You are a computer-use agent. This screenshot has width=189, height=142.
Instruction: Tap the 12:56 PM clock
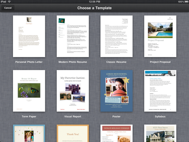click(94, 2)
